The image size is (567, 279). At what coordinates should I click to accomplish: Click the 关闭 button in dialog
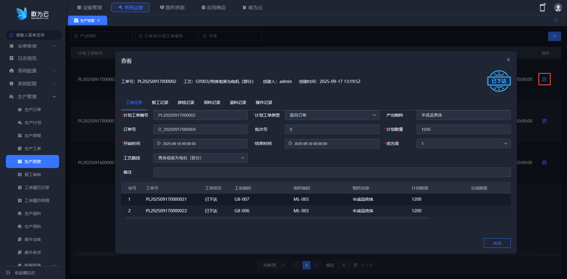pos(497,243)
